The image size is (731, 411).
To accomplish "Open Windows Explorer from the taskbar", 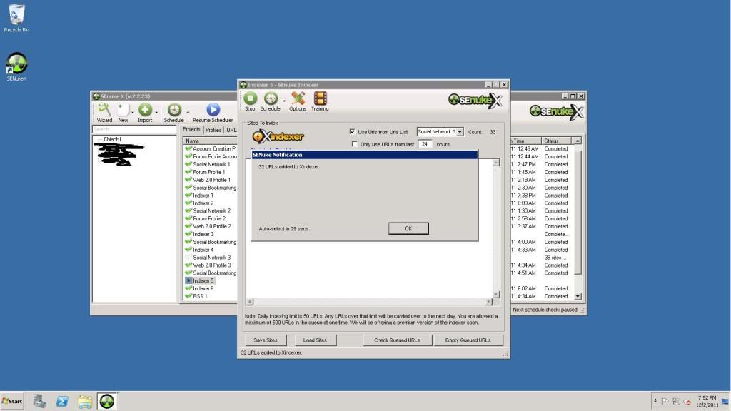I will [85, 401].
